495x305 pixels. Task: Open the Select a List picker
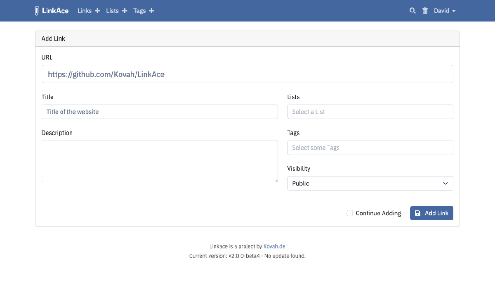pos(370,112)
